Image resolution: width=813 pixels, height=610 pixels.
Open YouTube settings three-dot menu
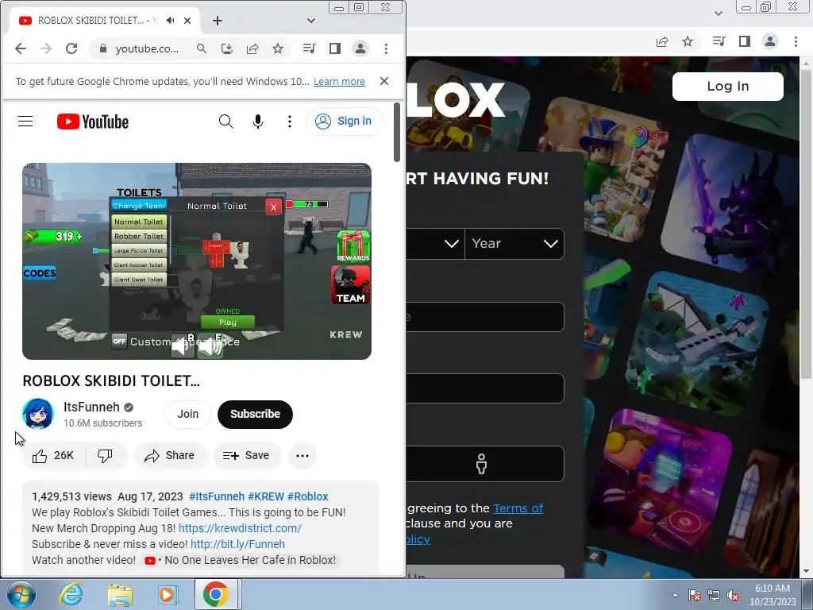pos(290,122)
